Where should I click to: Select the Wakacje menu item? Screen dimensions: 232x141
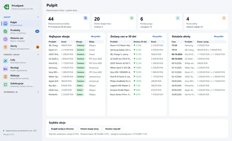tap(21, 77)
